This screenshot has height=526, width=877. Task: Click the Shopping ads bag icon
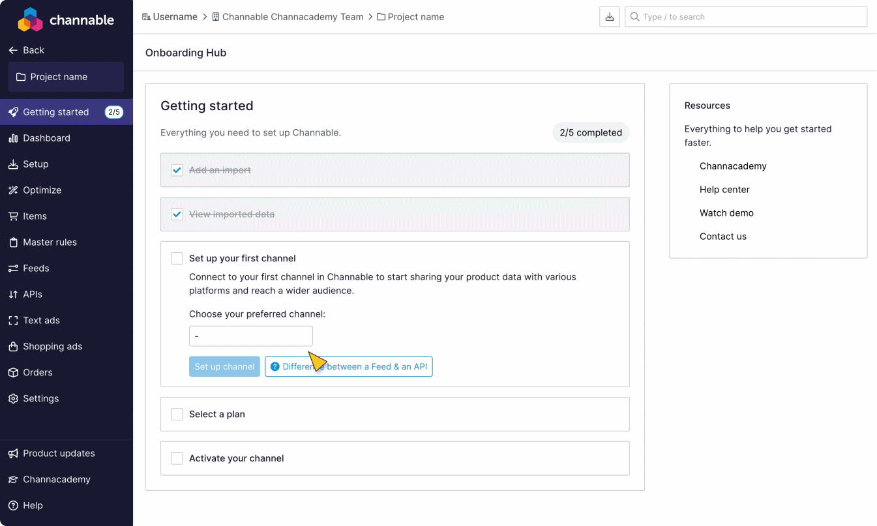click(13, 347)
